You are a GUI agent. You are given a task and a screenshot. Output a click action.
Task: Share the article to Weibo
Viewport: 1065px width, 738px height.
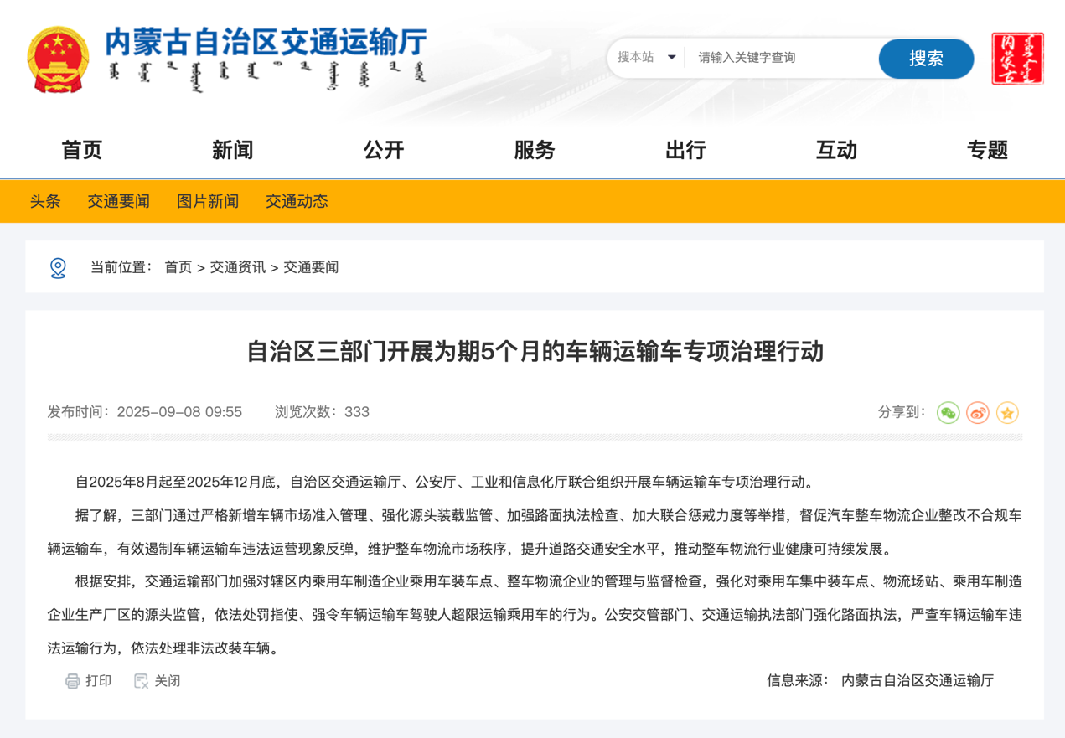(977, 412)
